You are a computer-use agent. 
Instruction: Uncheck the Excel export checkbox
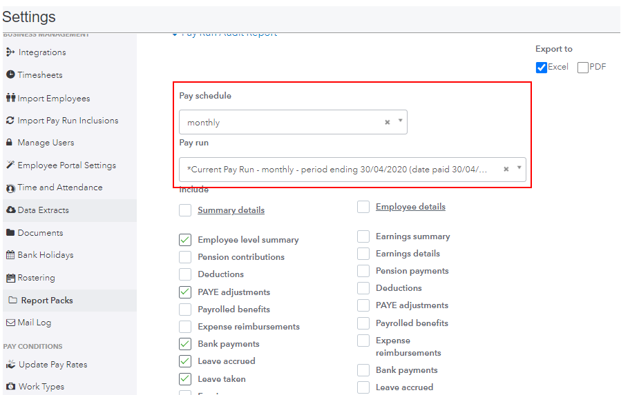pyautogui.click(x=542, y=68)
